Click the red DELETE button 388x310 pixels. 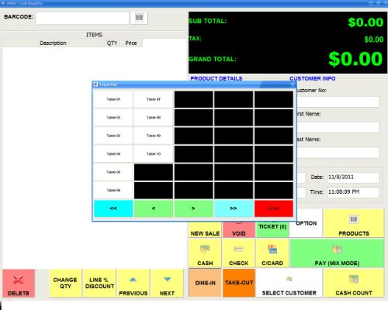[x=19, y=284]
